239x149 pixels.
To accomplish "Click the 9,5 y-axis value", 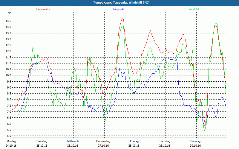I will click(x=9, y=81).
